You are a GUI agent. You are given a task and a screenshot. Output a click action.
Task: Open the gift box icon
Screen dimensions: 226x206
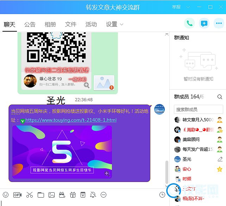(x=73, y=195)
